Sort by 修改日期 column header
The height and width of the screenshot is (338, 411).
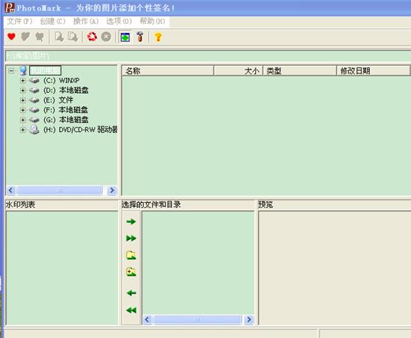(x=373, y=71)
